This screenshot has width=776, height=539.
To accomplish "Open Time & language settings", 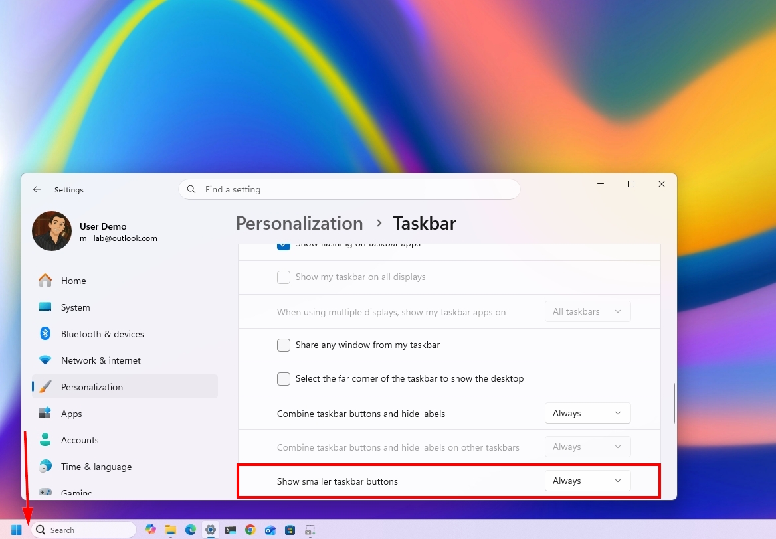I will coord(125,467).
